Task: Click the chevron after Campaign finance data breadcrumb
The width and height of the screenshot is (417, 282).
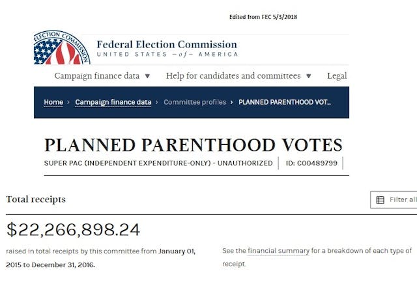Action: (157, 103)
